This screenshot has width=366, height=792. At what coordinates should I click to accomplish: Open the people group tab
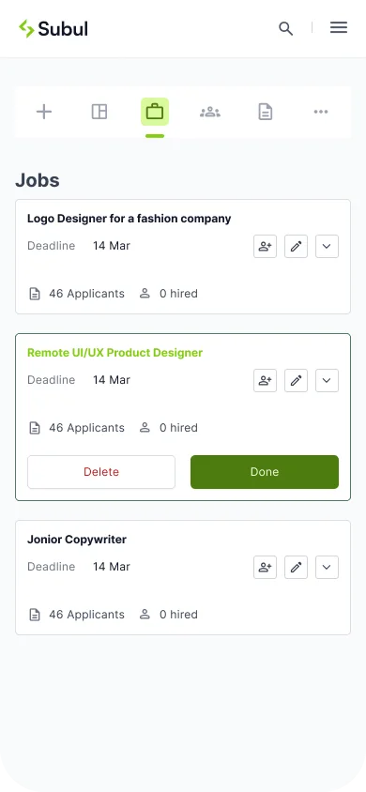tap(210, 112)
